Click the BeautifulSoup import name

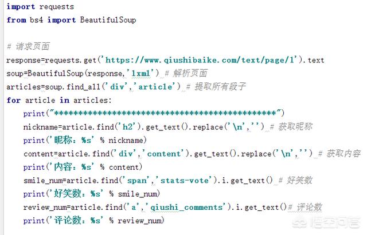[108, 20]
